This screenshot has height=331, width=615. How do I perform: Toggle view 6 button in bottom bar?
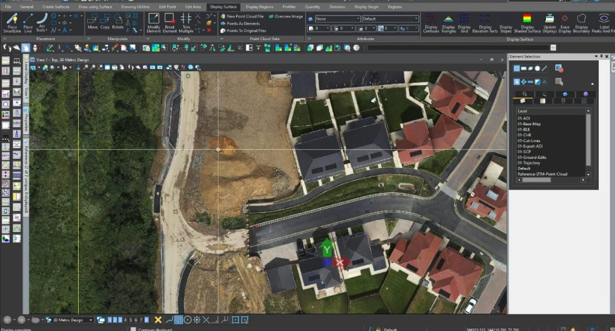coord(136,320)
